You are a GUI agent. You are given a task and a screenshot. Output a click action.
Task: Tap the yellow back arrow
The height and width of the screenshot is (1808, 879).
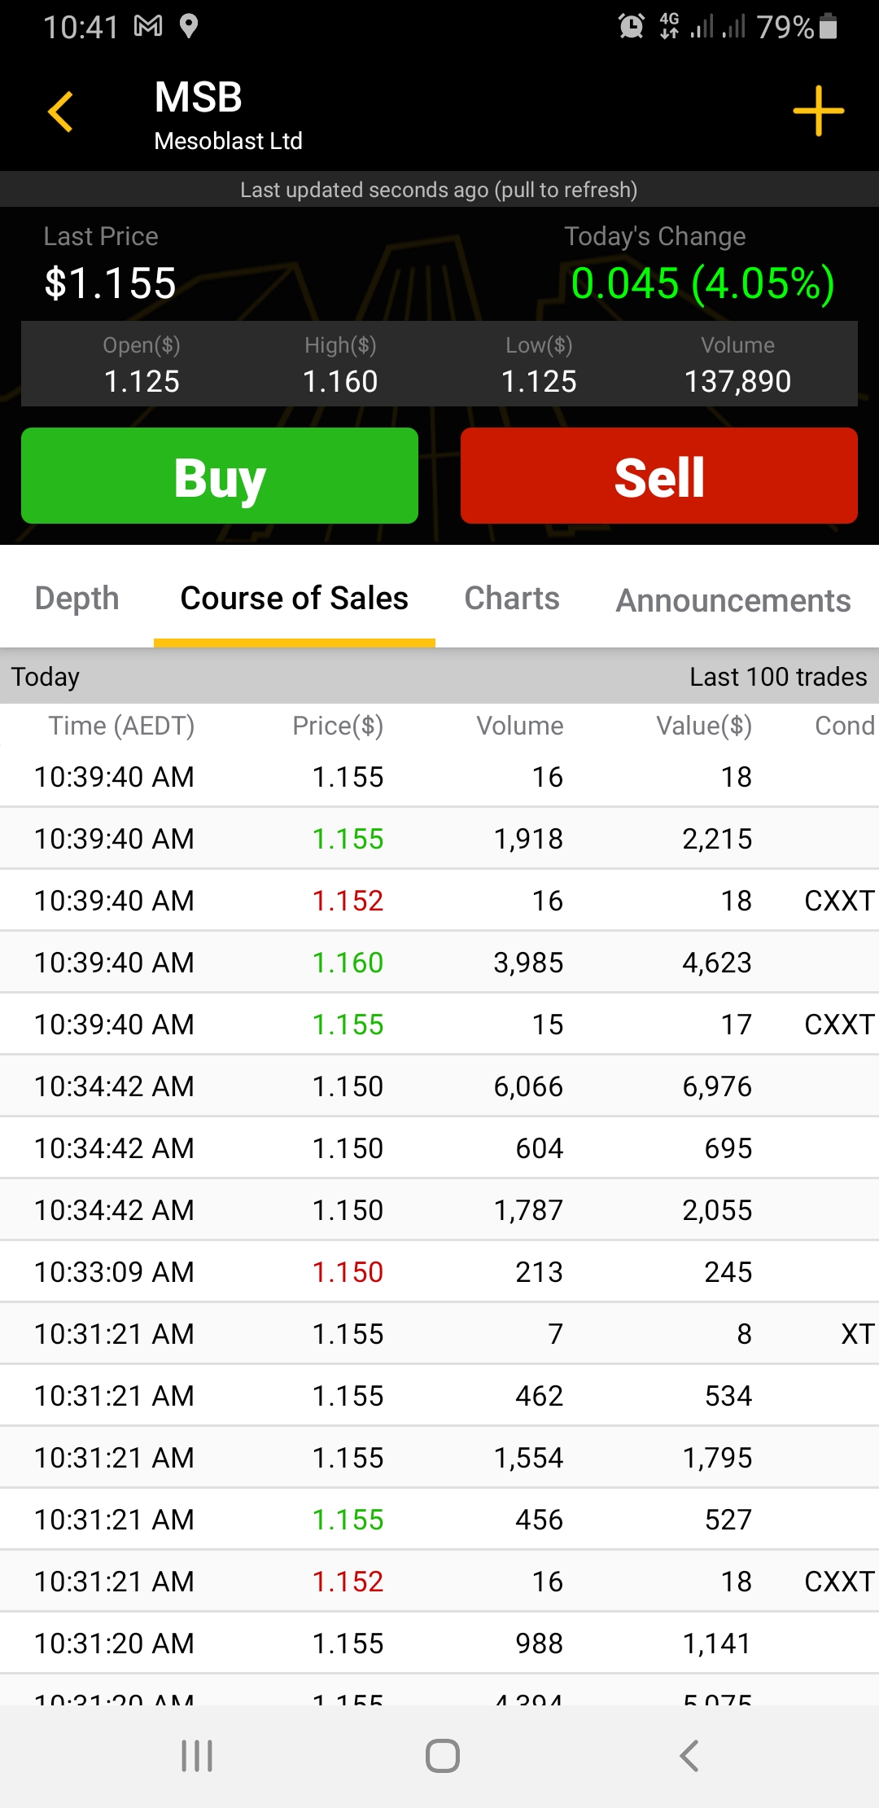61,112
